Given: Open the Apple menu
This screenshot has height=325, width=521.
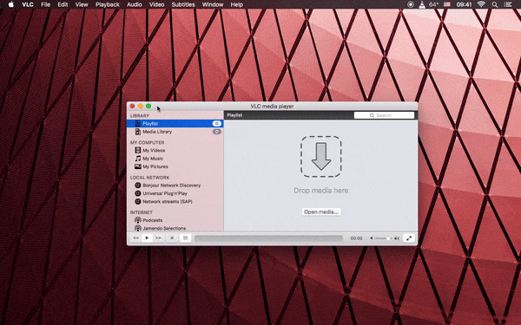Looking at the screenshot, I should [11, 4].
